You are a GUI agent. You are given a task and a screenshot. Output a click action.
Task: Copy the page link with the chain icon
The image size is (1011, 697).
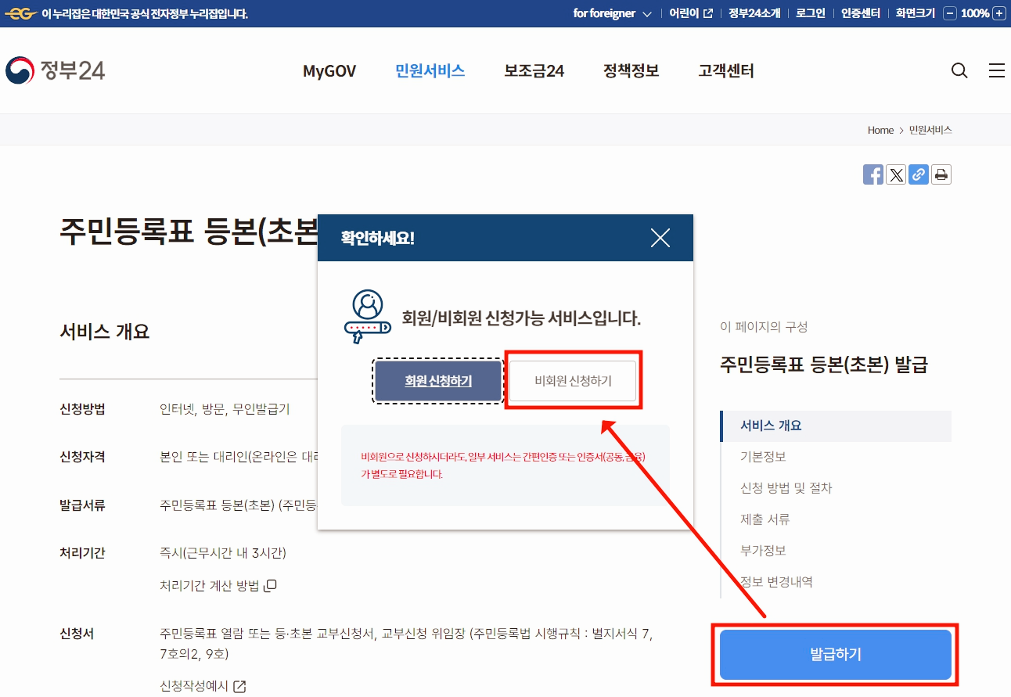(x=919, y=174)
